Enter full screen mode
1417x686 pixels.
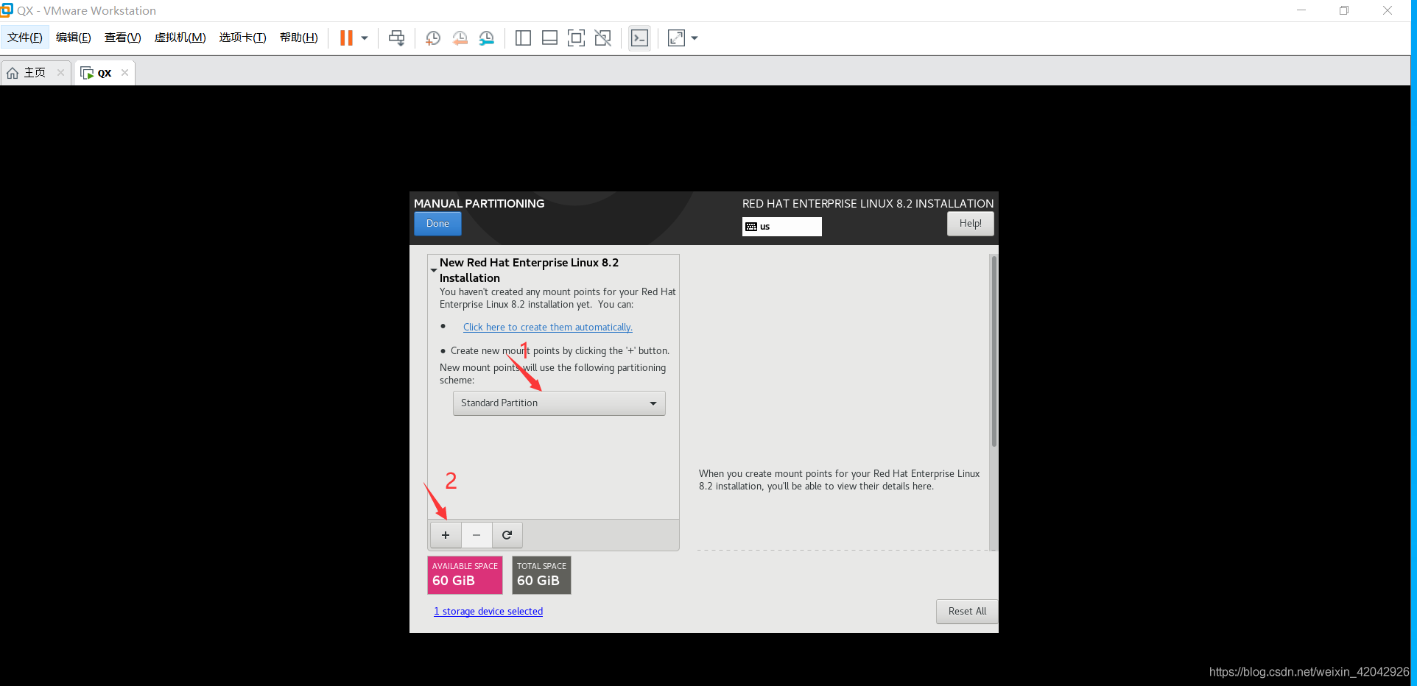(576, 38)
